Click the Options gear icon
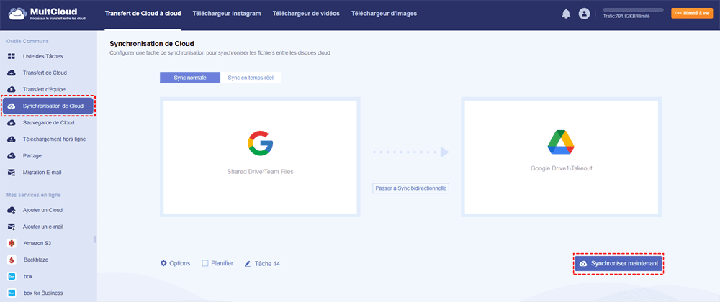 tap(163, 263)
